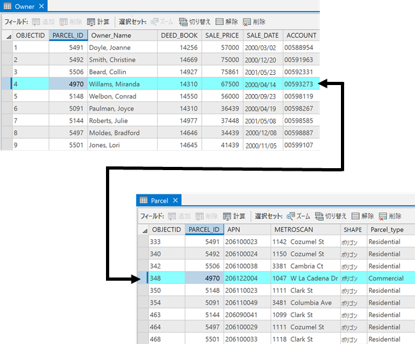This screenshot has height=344, width=415.
Task: Click the SALE_PRICE column header
Action: (221, 36)
